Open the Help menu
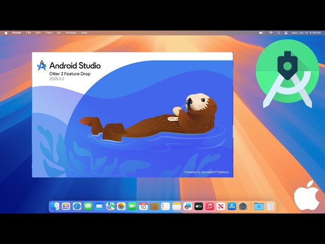This screenshot has width=325, height=244. [x=84, y=33]
